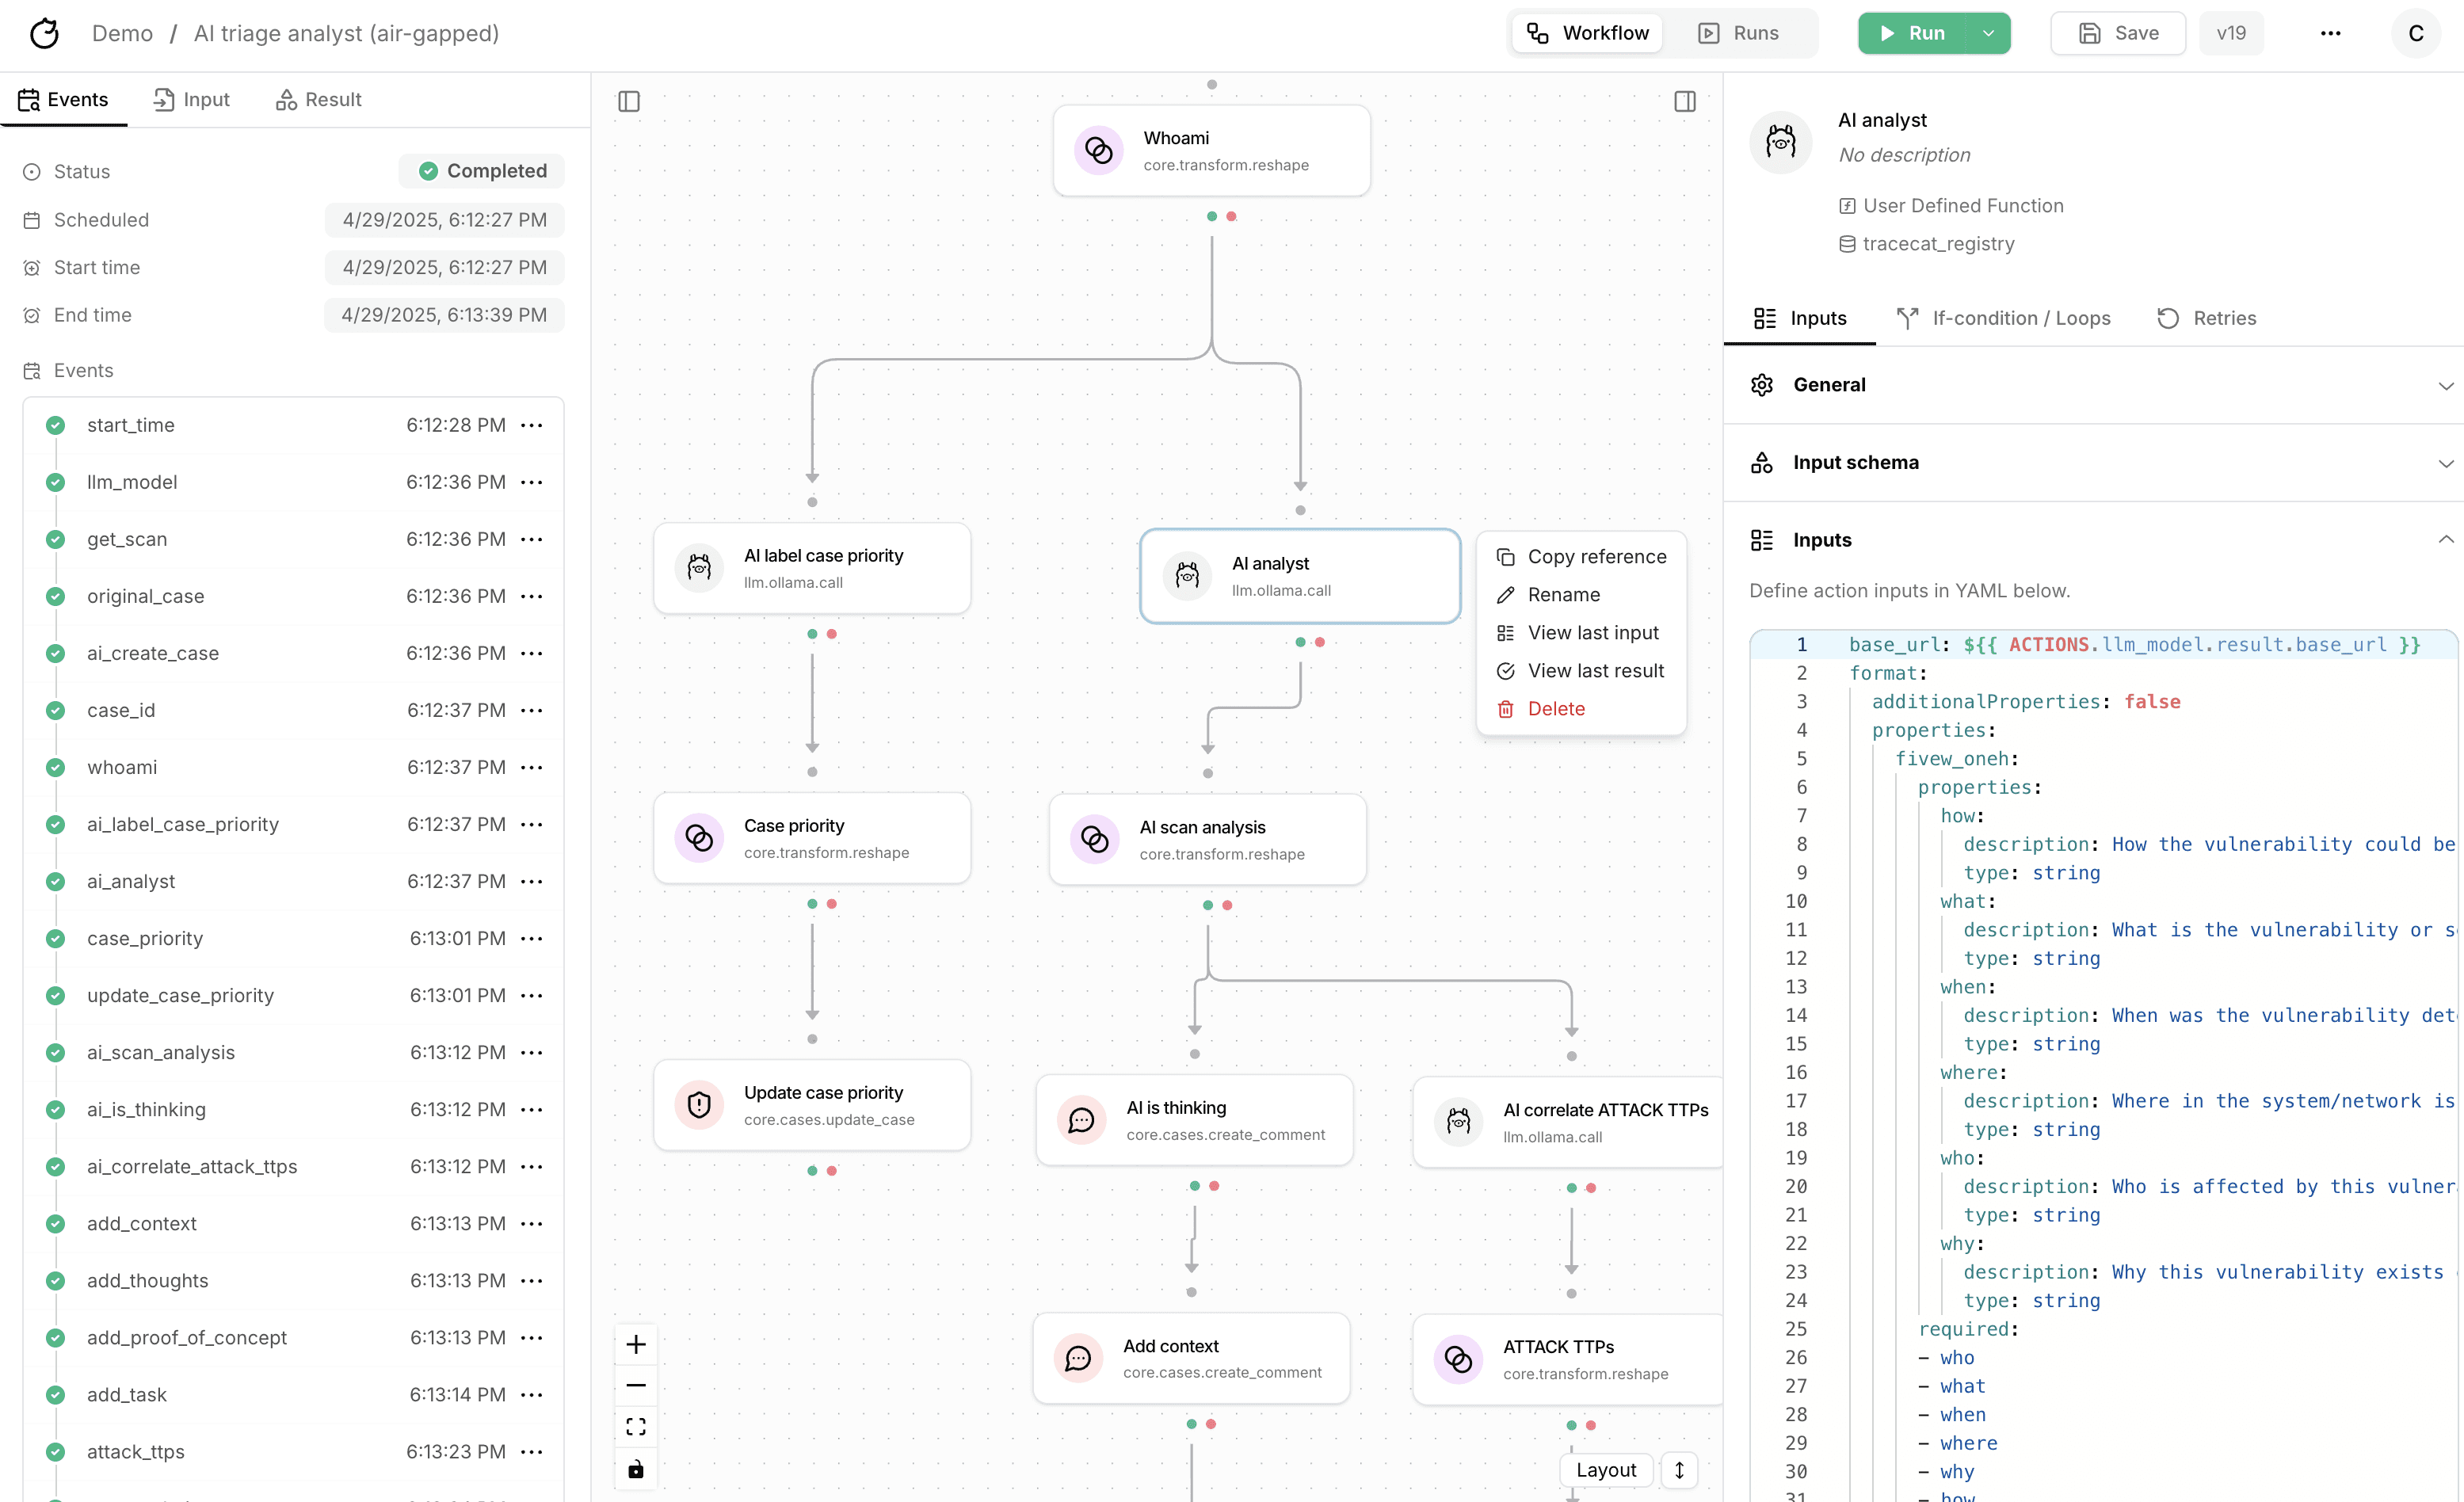
Task: Open options for llm_model event
Action: pyautogui.click(x=532, y=482)
